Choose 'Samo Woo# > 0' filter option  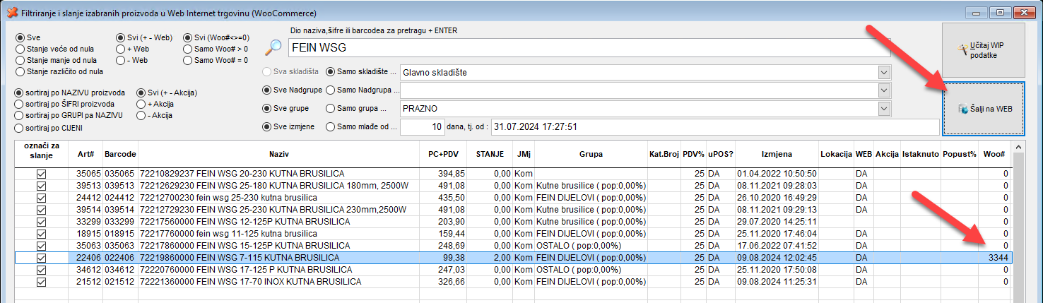(187, 49)
